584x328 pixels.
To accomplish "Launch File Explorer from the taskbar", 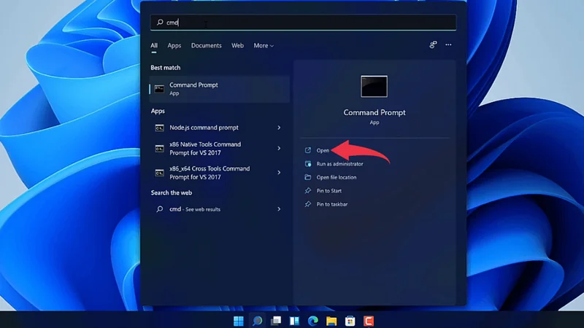I will [331, 321].
